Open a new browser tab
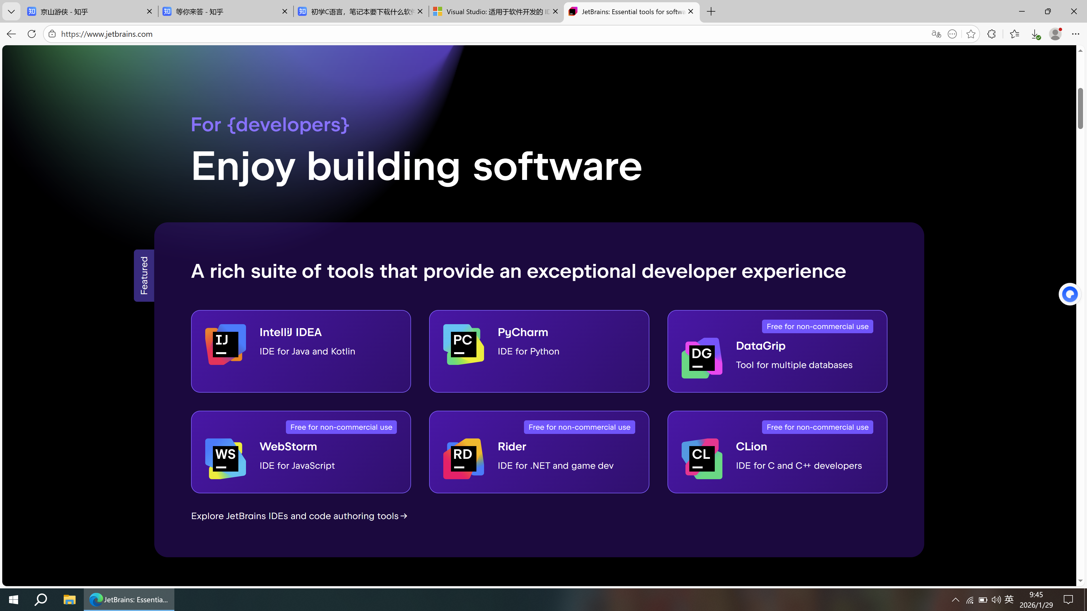 point(711,11)
